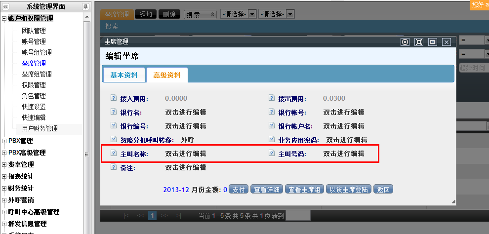489x234 pixels.
Task: Expand the PBX管理 tree node
Action: click(x=4, y=141)
